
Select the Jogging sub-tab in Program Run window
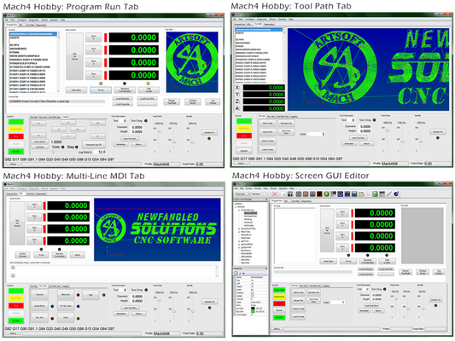point(66,117)
